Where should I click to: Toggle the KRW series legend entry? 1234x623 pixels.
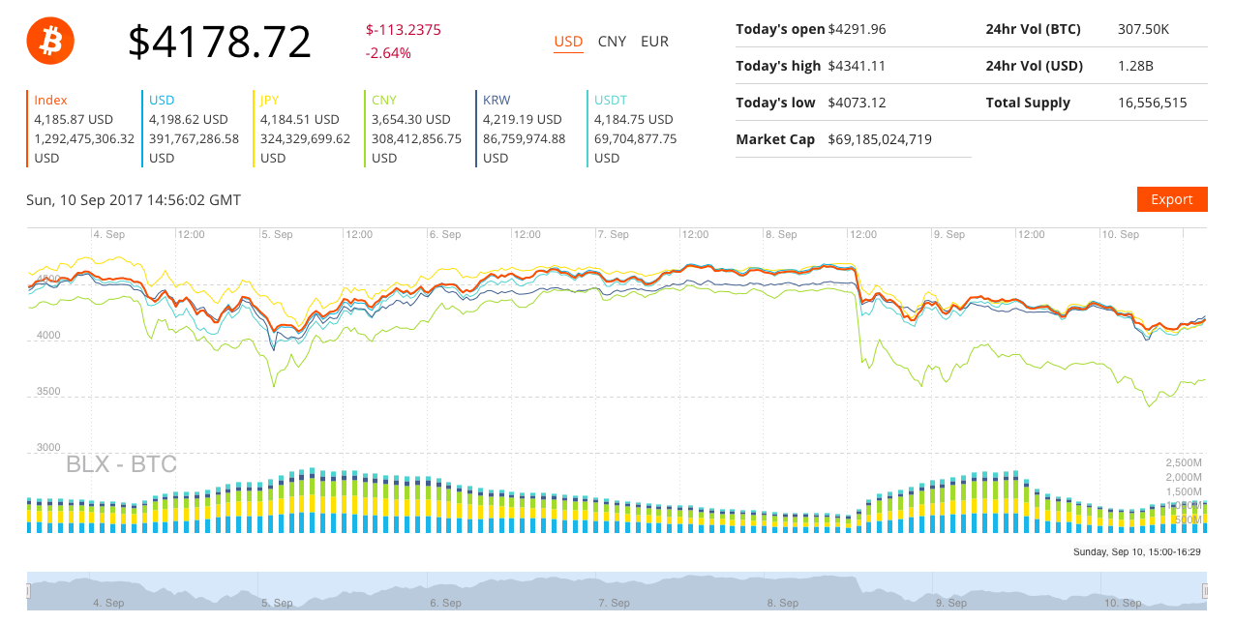[497, 100]
